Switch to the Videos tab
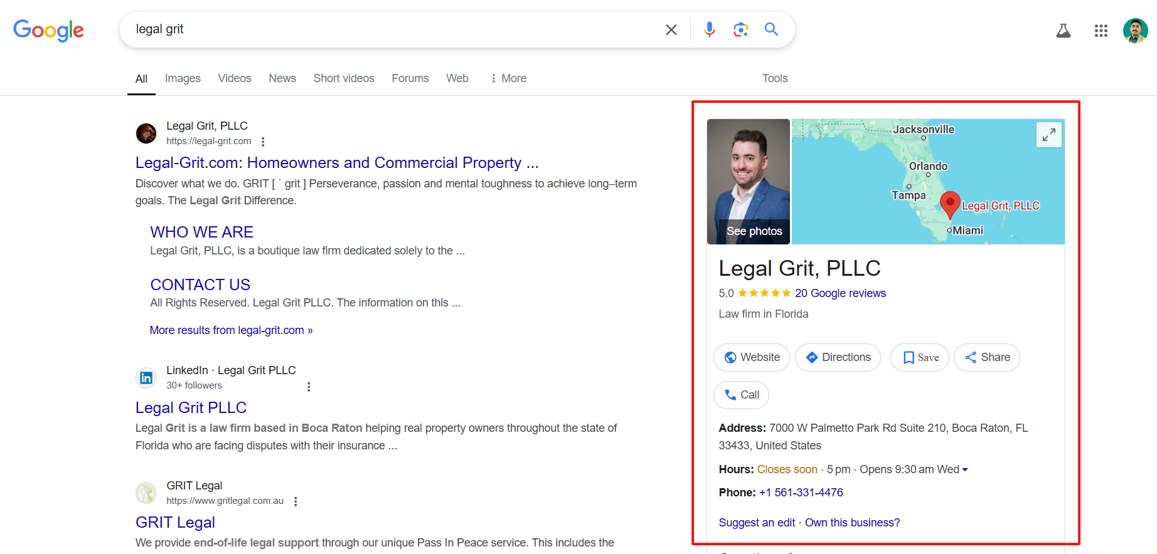 235,78
